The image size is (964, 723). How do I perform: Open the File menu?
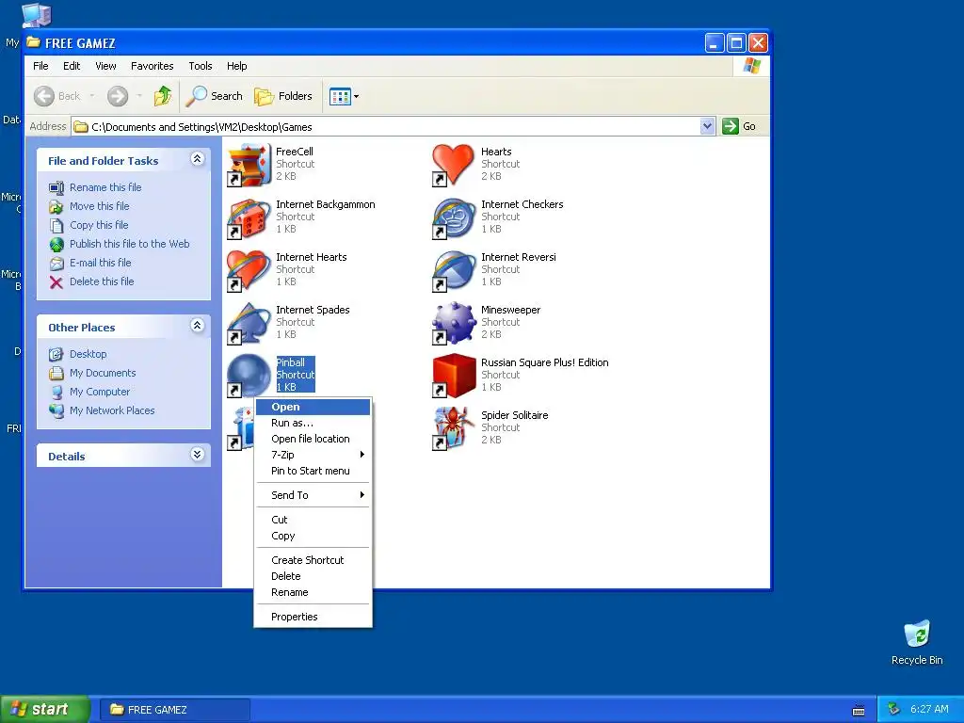(x=40, y=66)
